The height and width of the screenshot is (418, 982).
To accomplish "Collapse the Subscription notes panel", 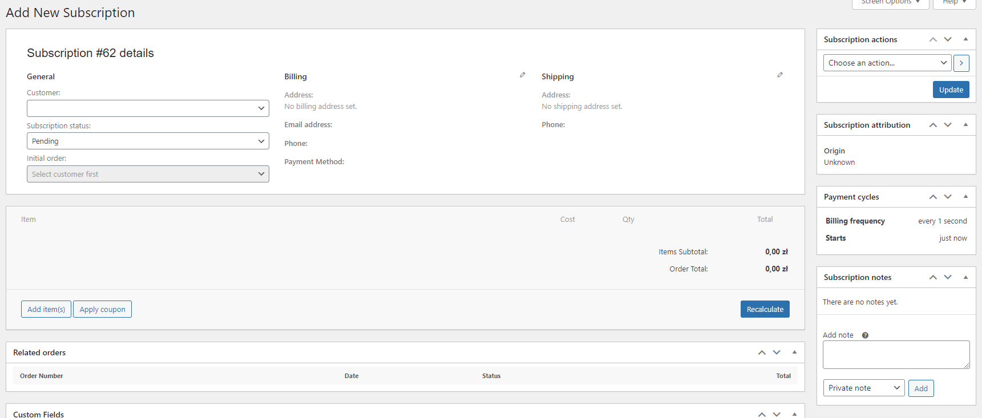I will [965, 277].
